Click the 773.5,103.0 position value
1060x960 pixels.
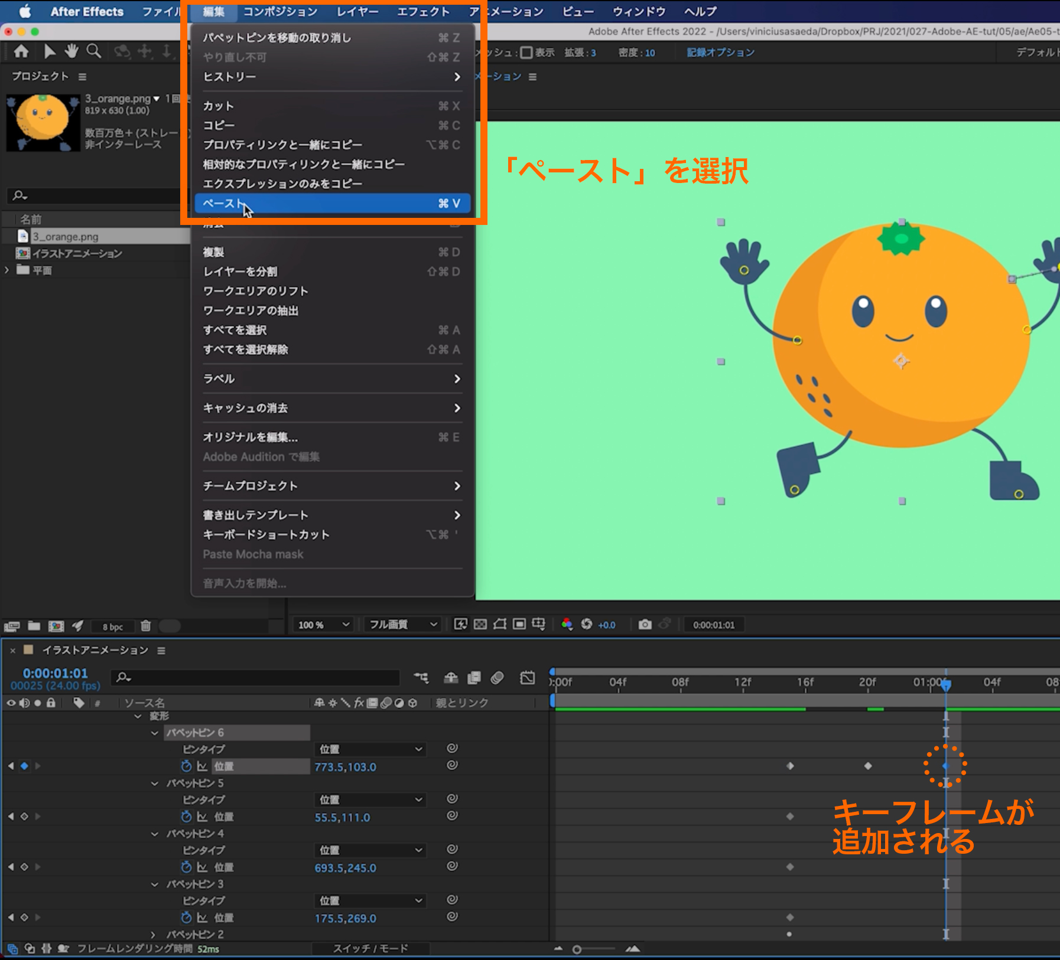tap(345, 767)
